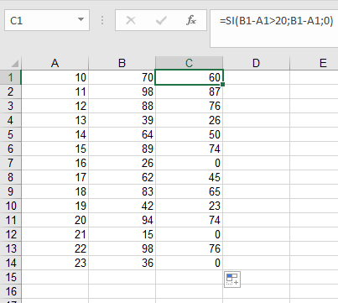338x303 pixels.
Task: Click cell B9 containing 83
Action: 122,191
